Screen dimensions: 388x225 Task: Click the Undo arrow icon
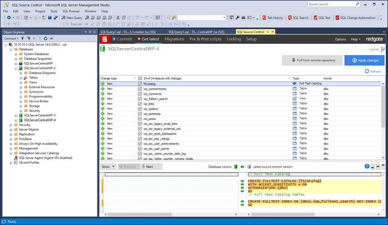click(x=137, y=17)
